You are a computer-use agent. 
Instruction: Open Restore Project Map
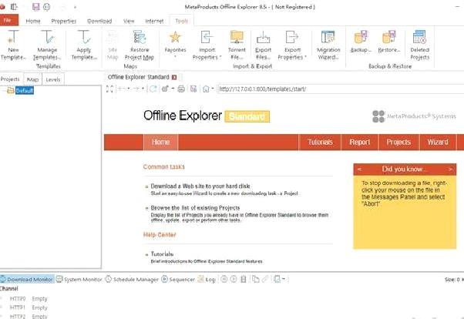(140, 45)
